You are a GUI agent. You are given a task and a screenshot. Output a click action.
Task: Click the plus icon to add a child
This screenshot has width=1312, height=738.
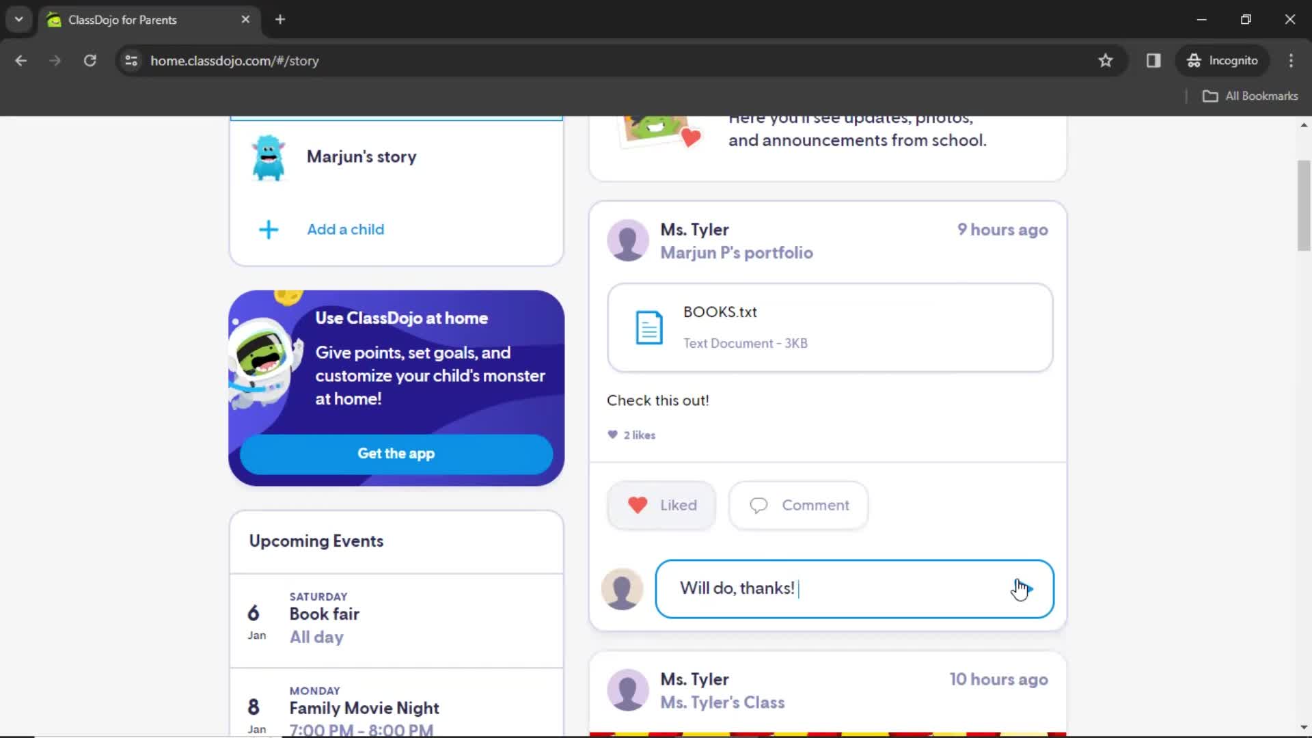[x=268, y=230]
